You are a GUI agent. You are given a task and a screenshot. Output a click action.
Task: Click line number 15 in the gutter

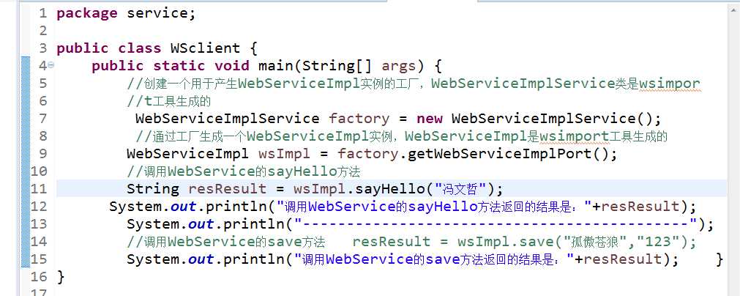(40, 259)
